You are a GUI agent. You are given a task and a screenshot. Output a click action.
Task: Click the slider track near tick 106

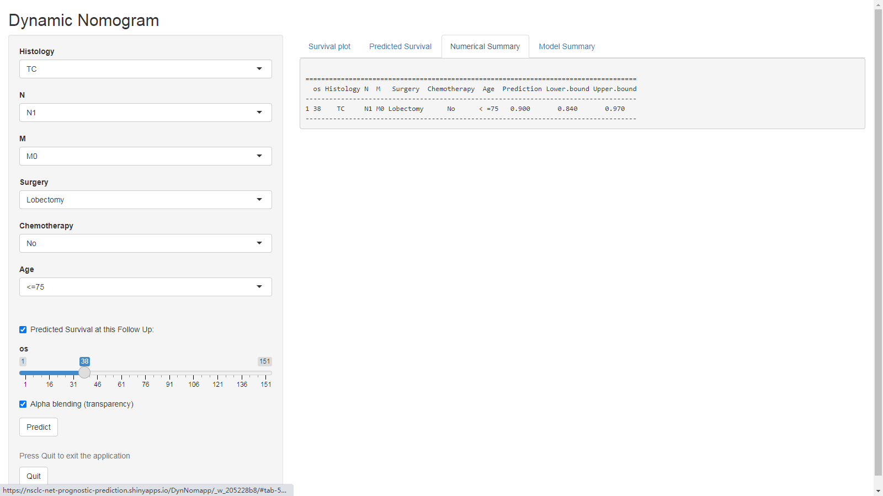pyautogui.click(x=194, y=373)
